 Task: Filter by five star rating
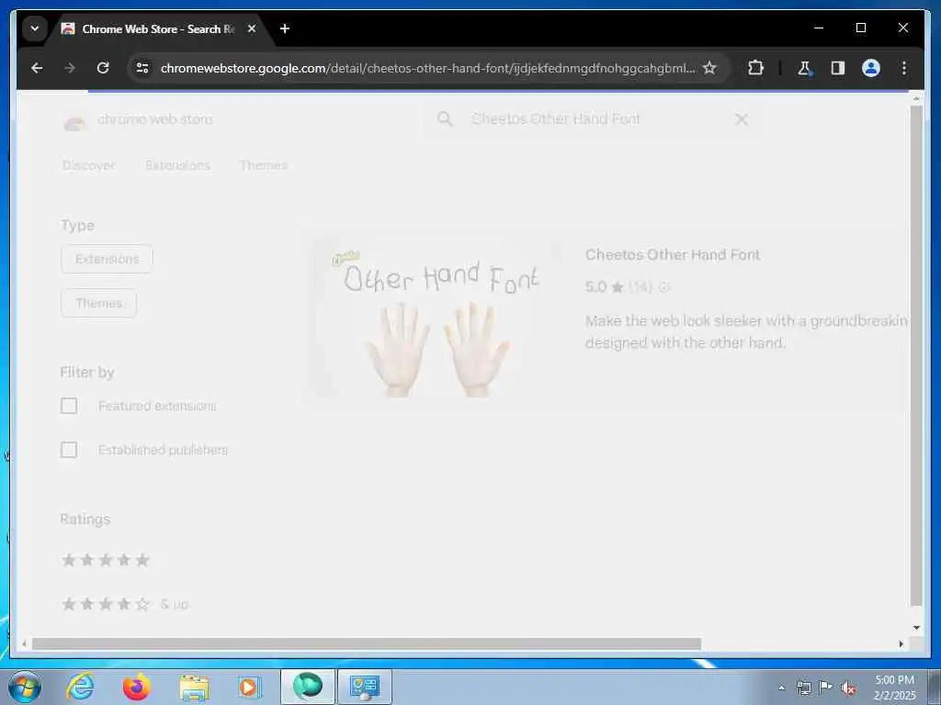click(106, 560)
